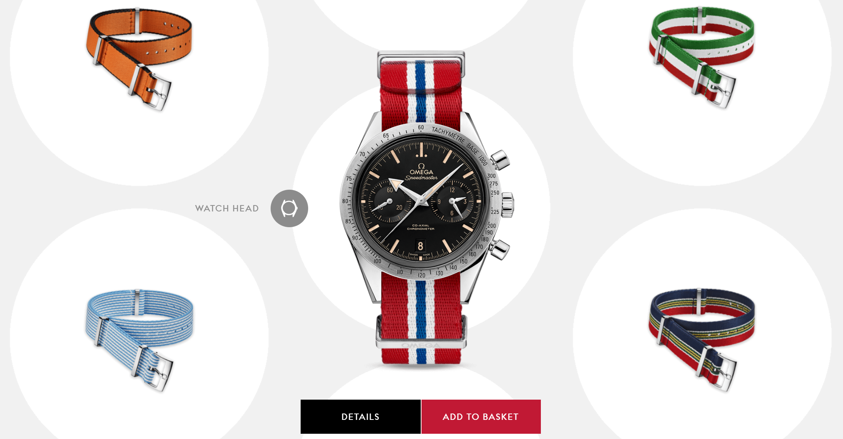Viewport: 843px width, 439px height.
Task: Click the upper chronograph pusher
Action: tap(500, 160)
